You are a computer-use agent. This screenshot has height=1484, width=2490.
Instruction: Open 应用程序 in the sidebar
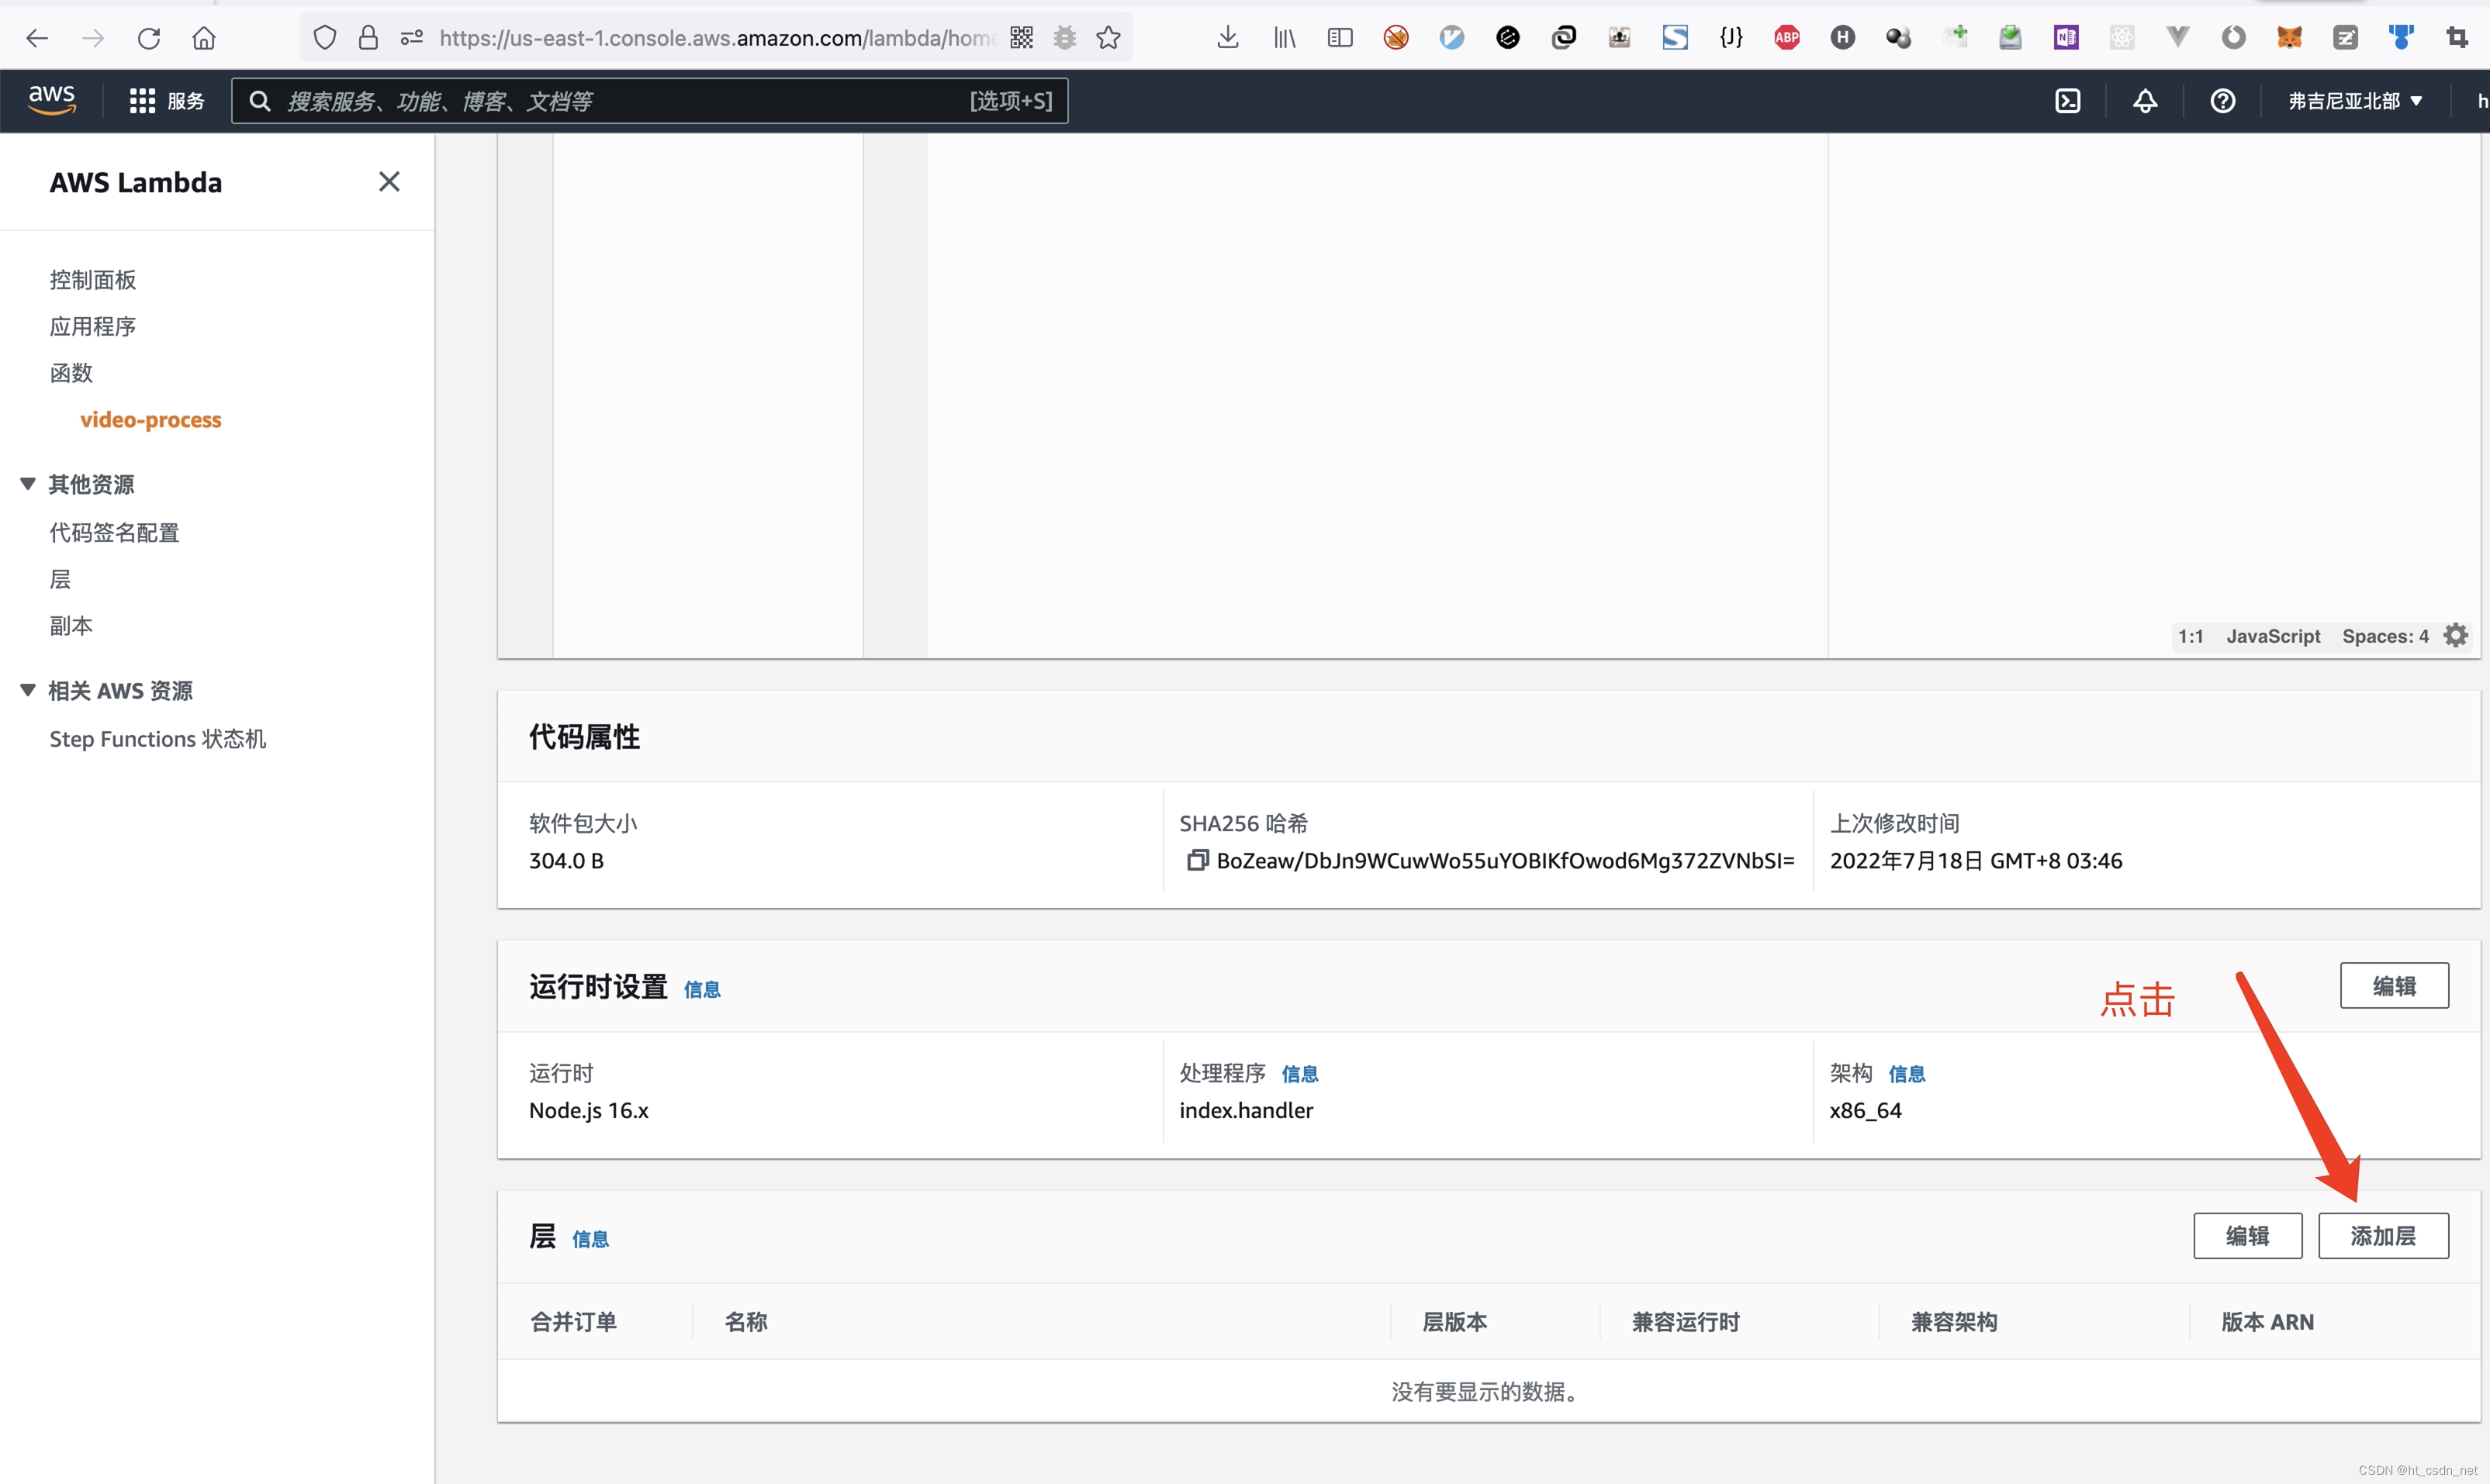[x=93, y=326]
